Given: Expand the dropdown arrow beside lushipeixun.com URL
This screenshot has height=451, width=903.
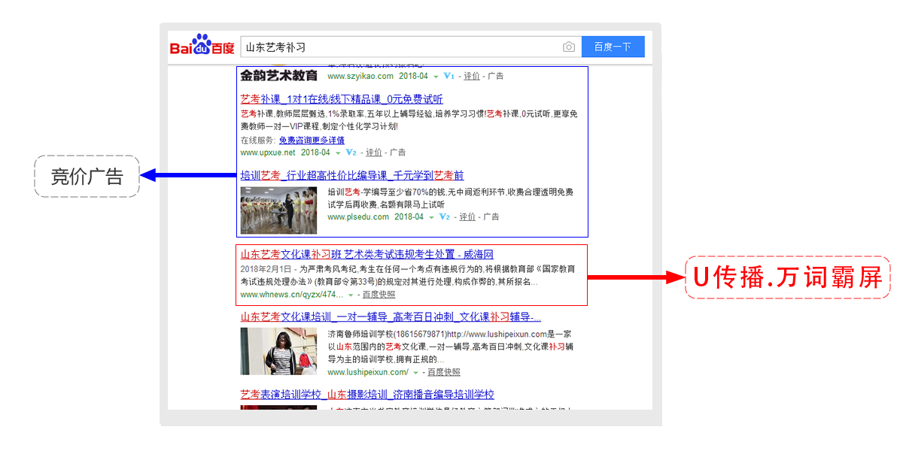Looking at the screenshot, I should click(415, 373).
